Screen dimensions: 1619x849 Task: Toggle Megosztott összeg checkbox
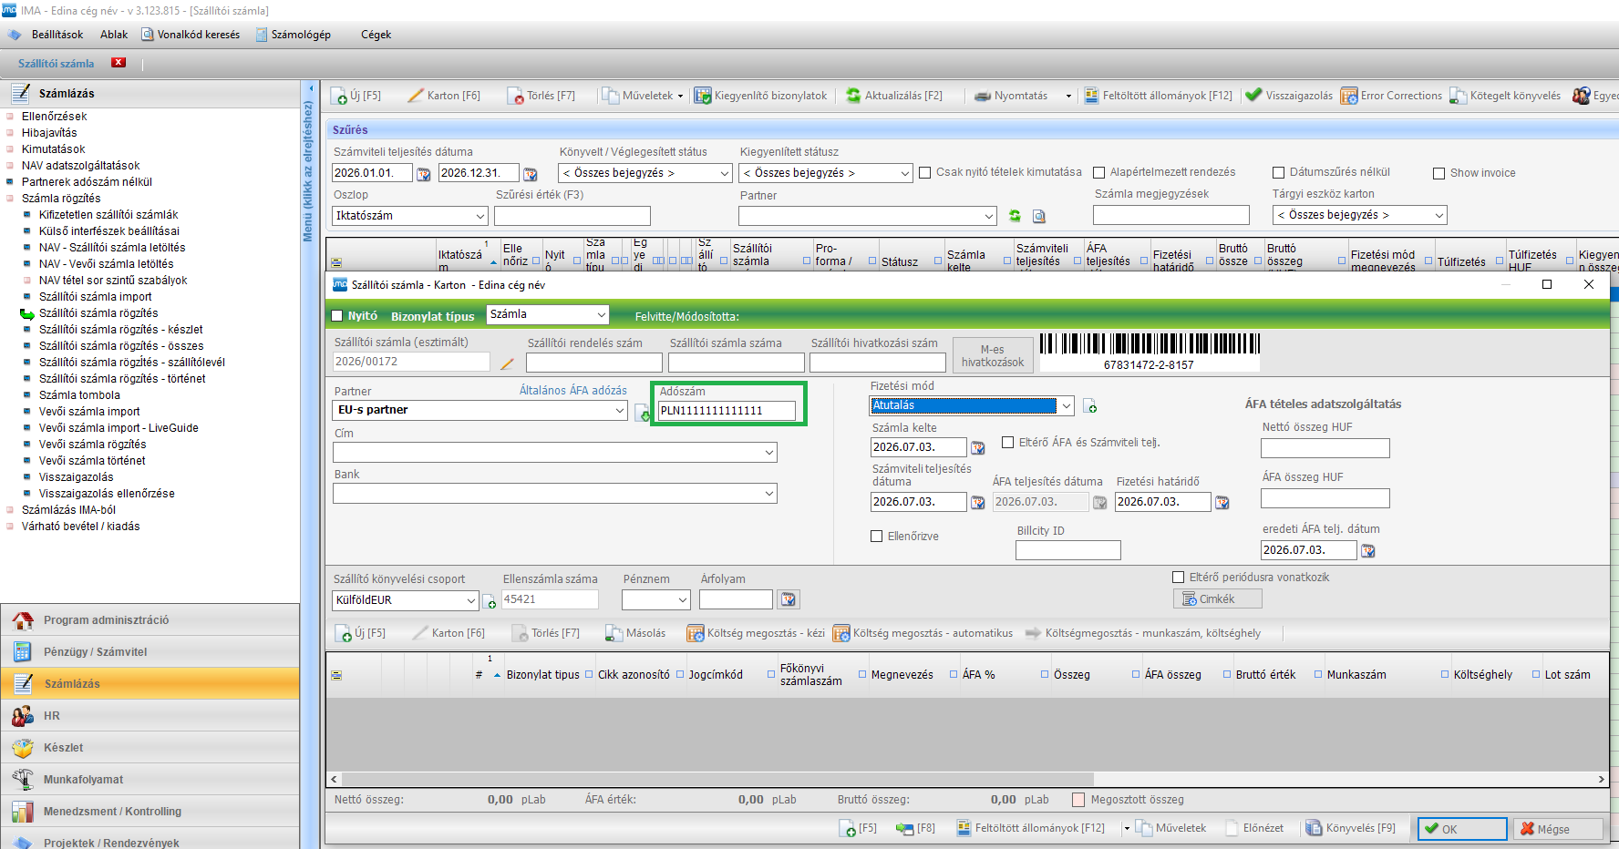point(1078,800)
